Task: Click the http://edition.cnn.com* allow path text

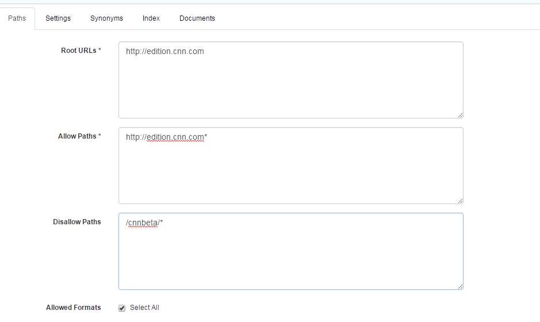Action: point(166,137)
